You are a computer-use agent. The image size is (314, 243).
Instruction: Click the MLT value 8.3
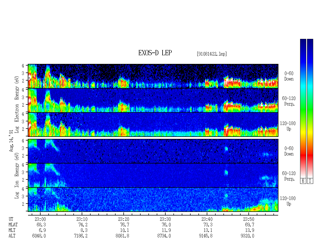pyautogui.click(x=84, y=231)
